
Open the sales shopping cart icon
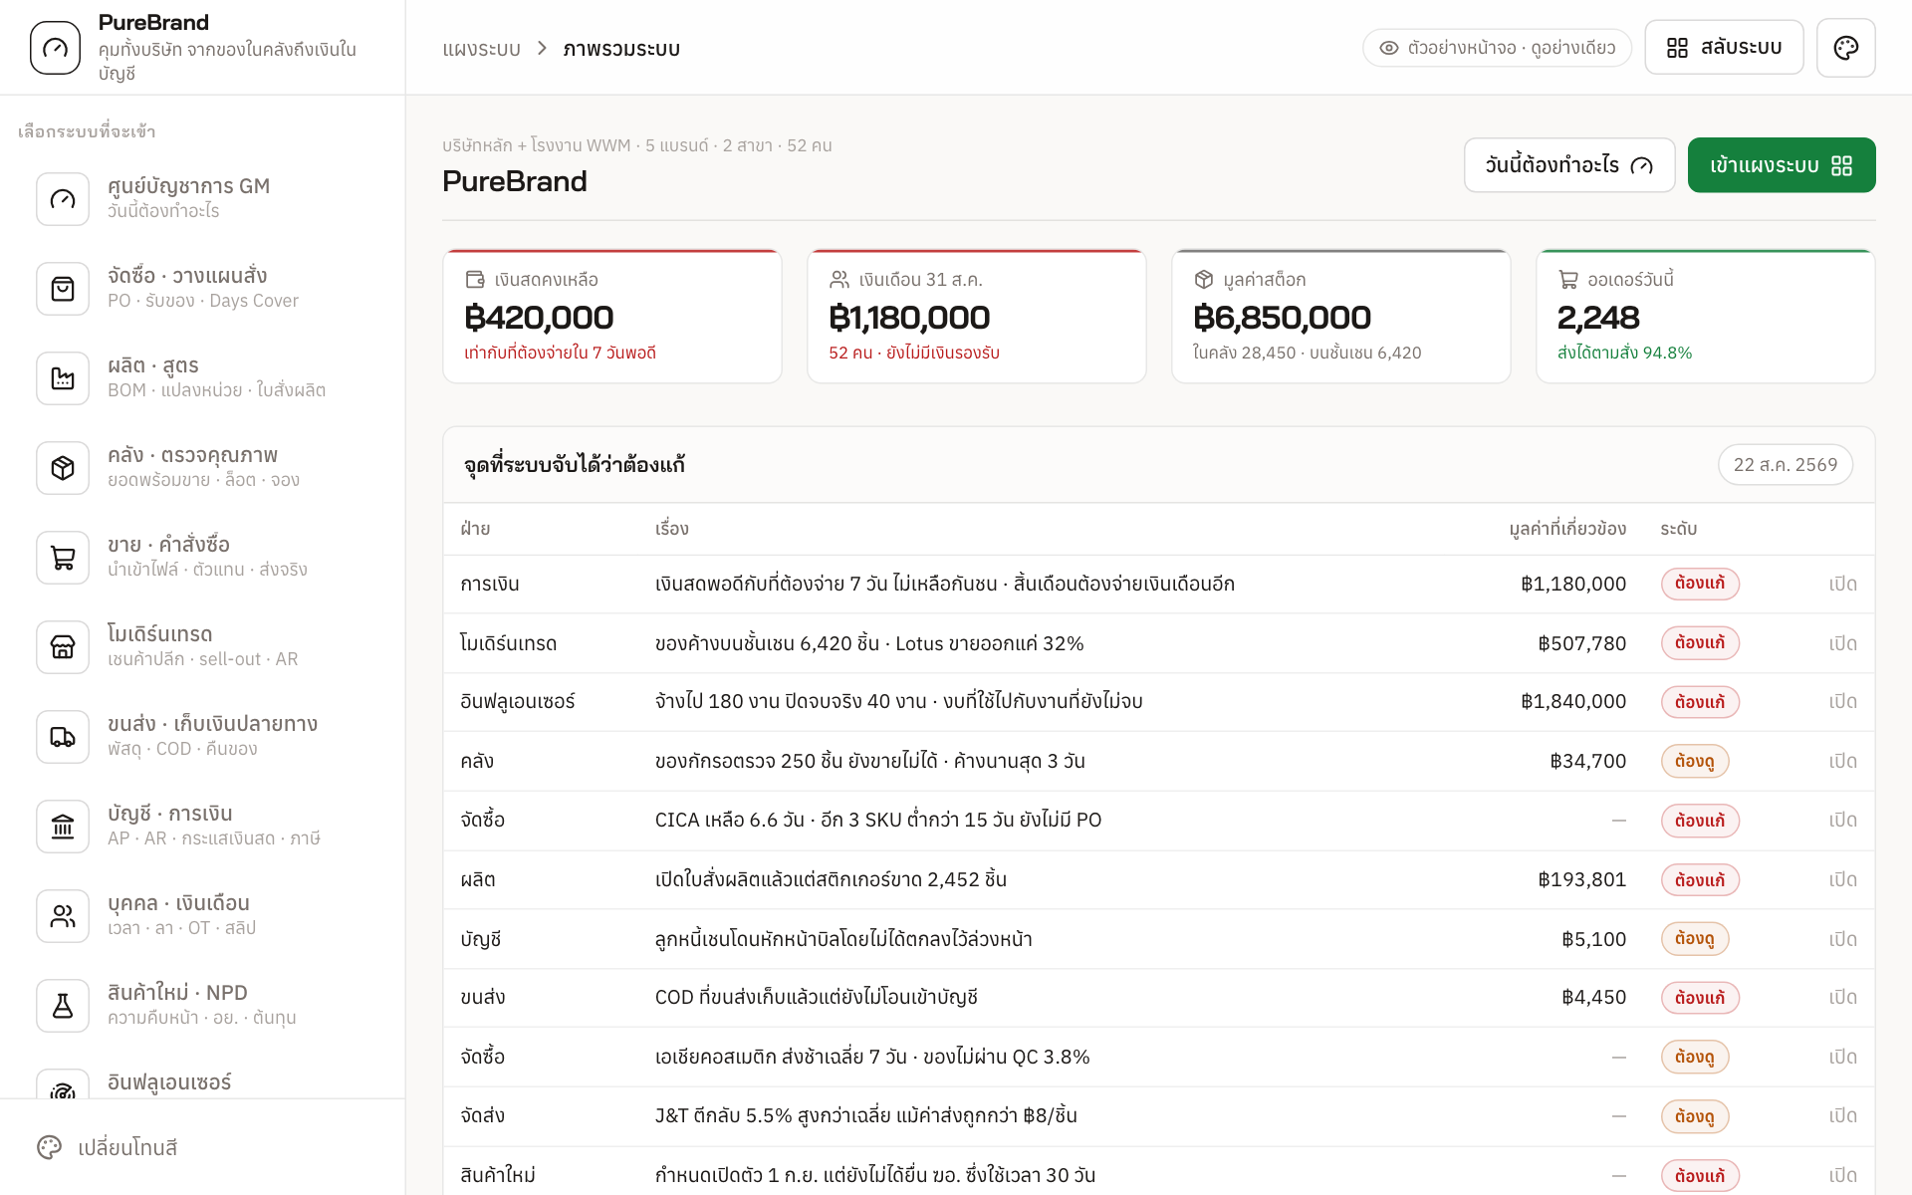tap(63, 558)
